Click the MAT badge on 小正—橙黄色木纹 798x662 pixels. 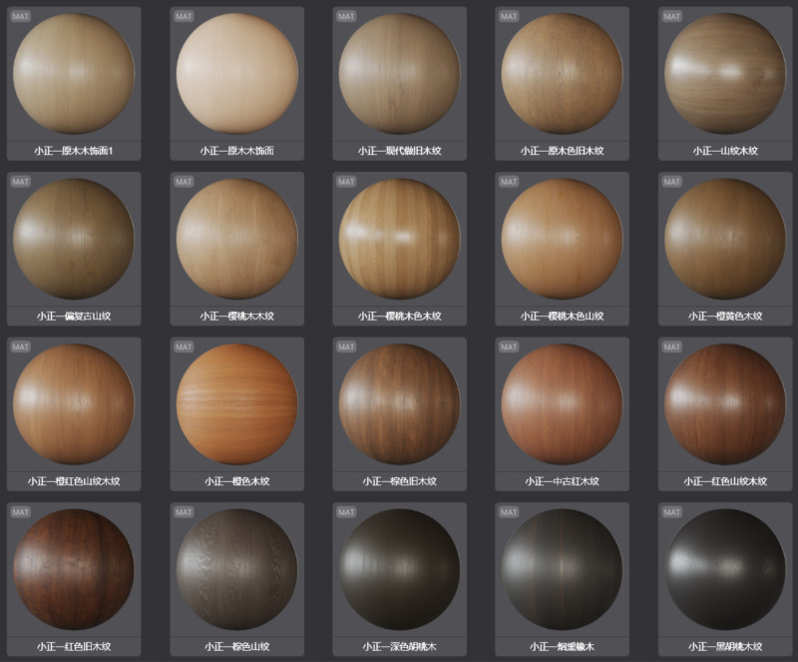coord(671,182)
